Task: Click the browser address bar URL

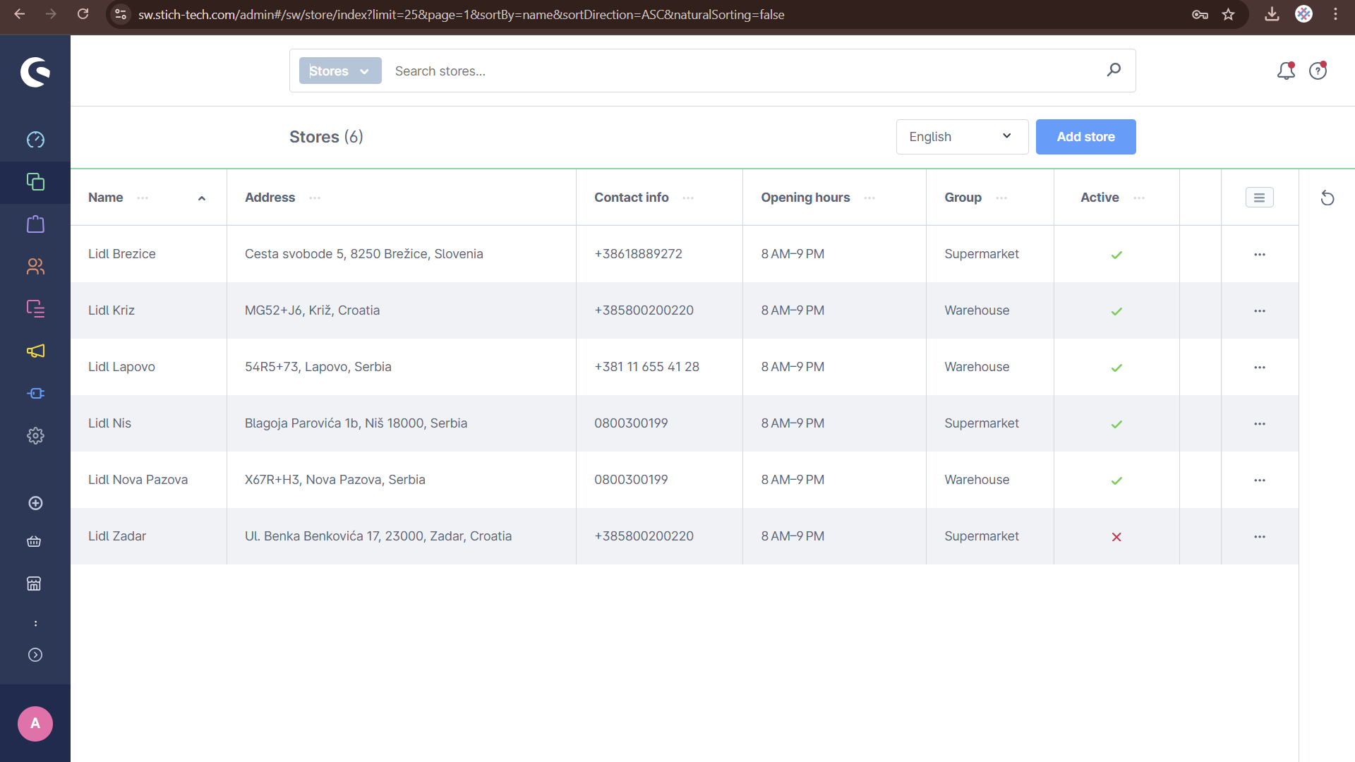Action: click(x=461, y=14)
